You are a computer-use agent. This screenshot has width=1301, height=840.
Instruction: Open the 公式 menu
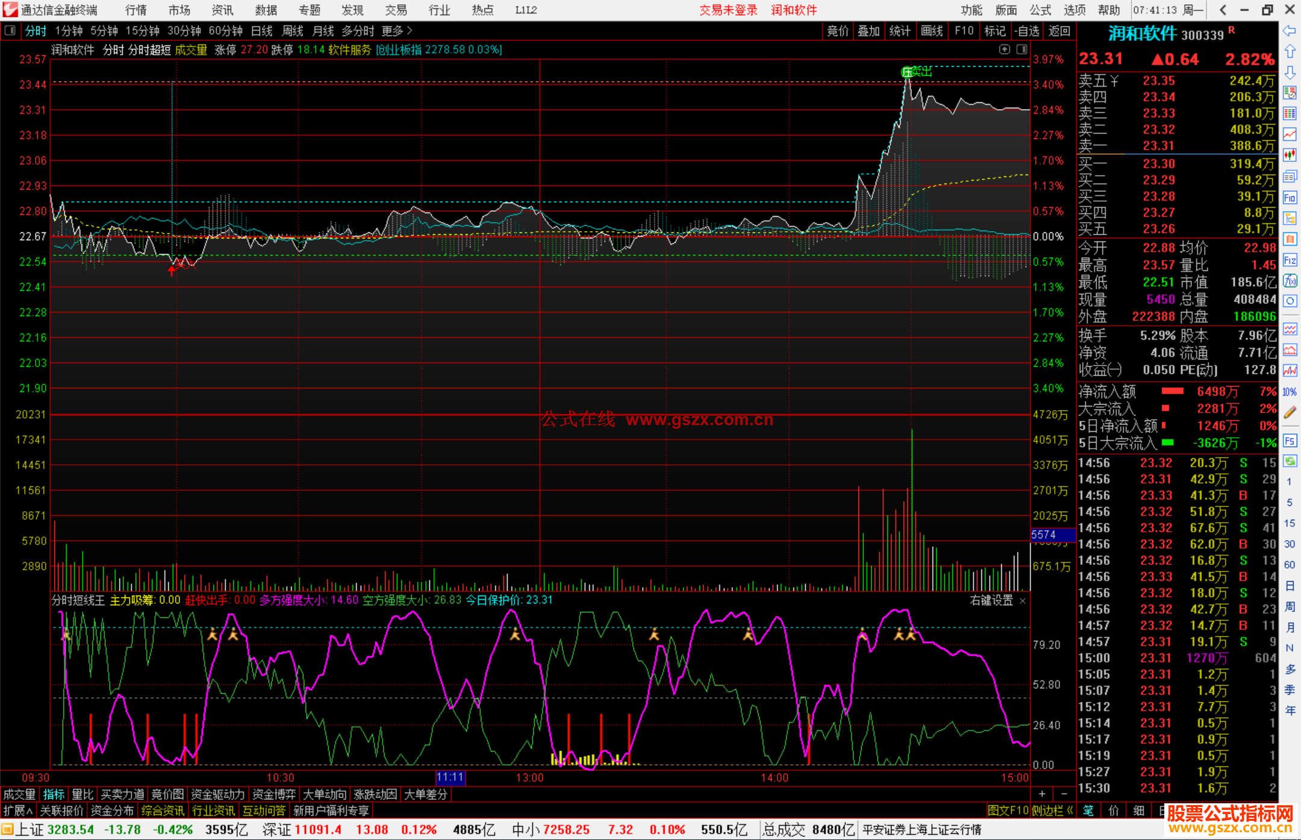coord(1040,10)
